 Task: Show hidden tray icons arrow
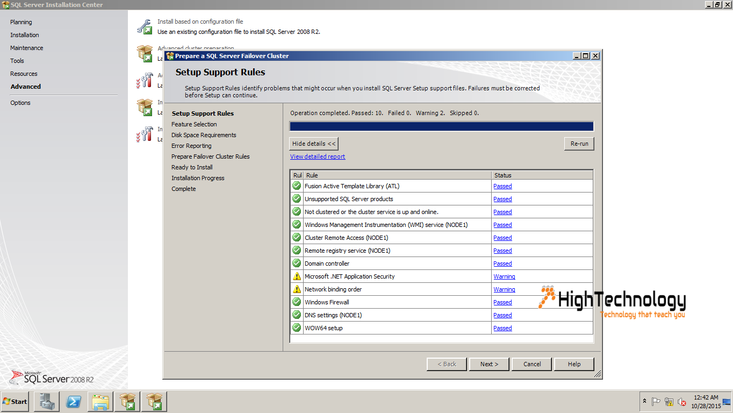tap(644, 401)
